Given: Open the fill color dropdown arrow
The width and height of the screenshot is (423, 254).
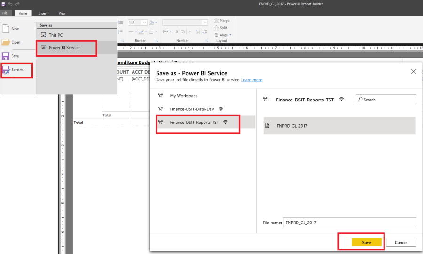Looking at the screenshot, I should (x=156, y=23).
